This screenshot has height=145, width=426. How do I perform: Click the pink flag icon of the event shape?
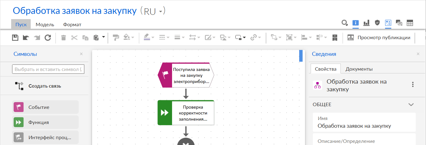click(165, 75)
